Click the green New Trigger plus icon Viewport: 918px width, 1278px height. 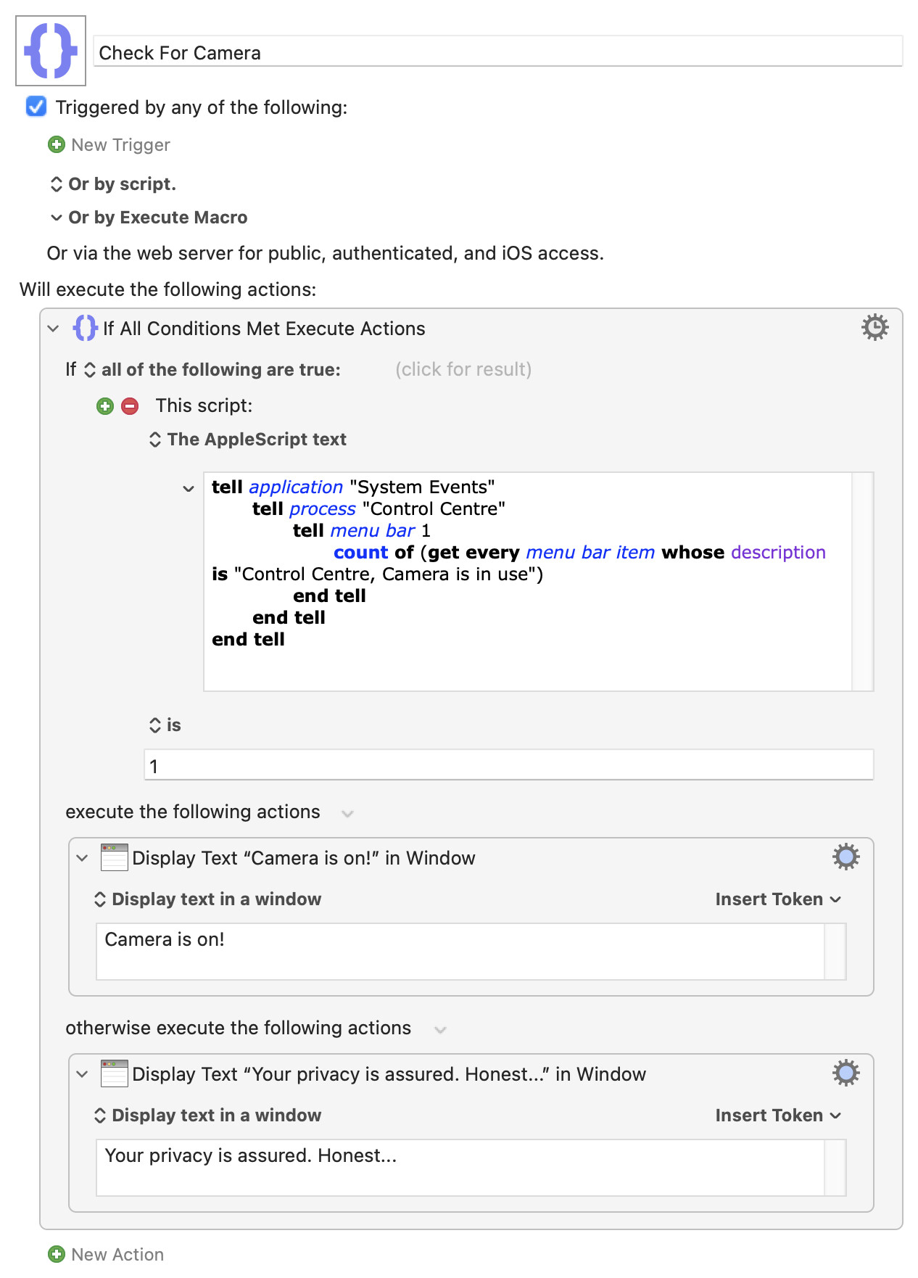(x=56, y=145)
